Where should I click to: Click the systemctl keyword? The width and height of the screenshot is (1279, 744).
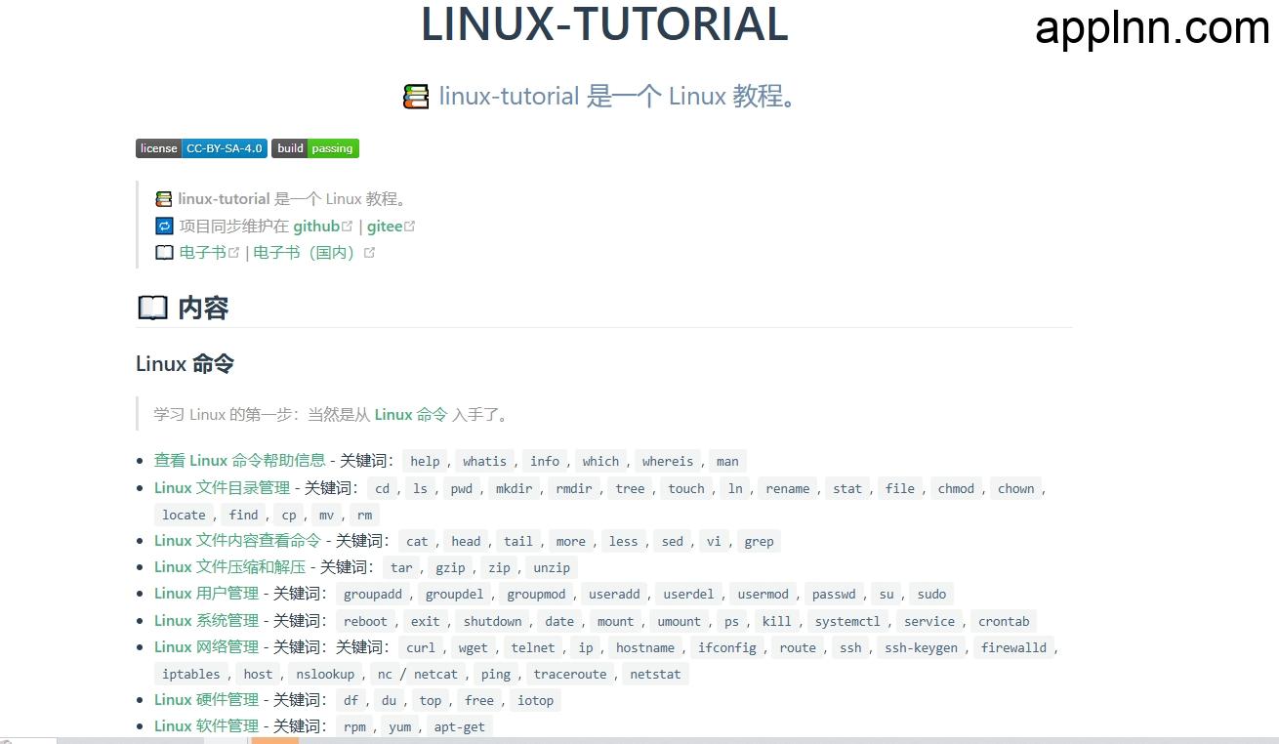pyautogui.click(x=847, y=621)
